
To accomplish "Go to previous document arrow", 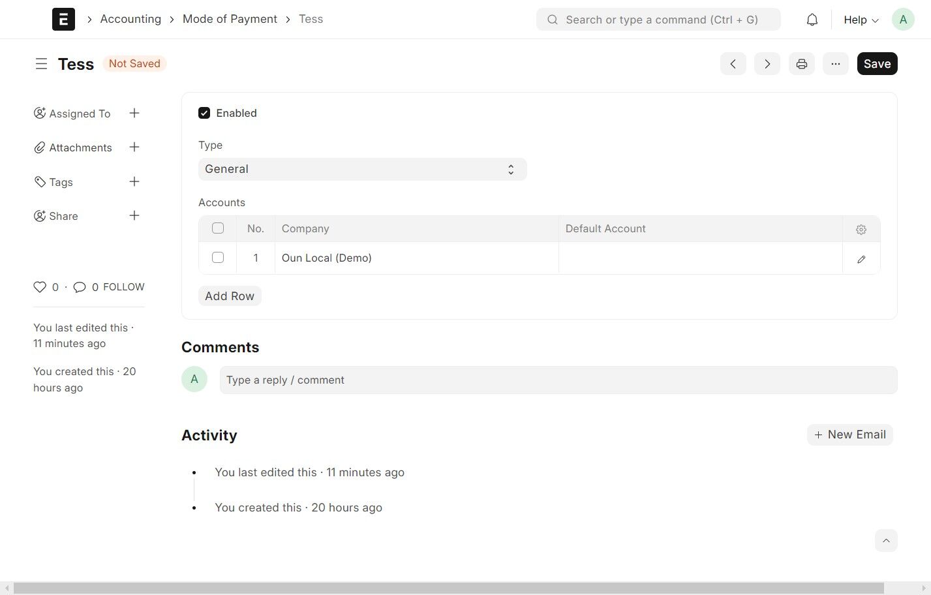I will [733, 64].
